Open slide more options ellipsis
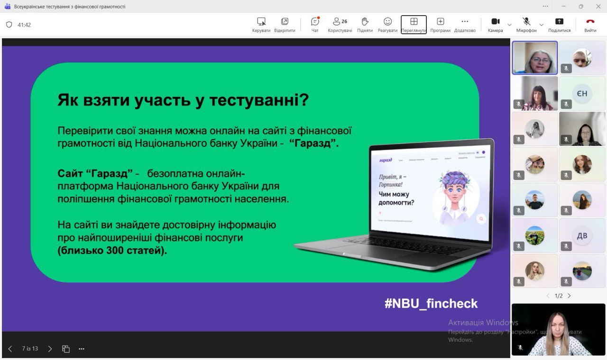This screenshot has width=607, height=360. click(x=82, y=349)
